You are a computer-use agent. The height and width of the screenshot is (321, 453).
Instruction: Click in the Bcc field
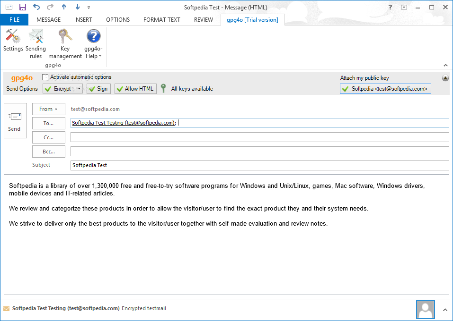click(x=260, y=151)
